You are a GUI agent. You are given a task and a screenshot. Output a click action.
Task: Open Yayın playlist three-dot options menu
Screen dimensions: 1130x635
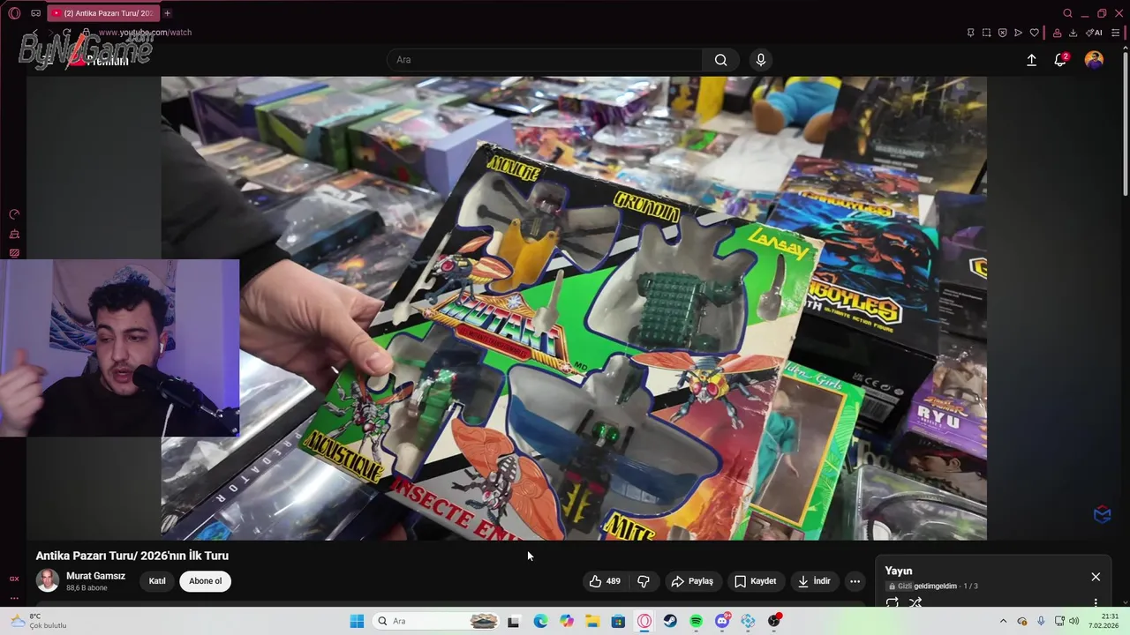pos(1096,603)
